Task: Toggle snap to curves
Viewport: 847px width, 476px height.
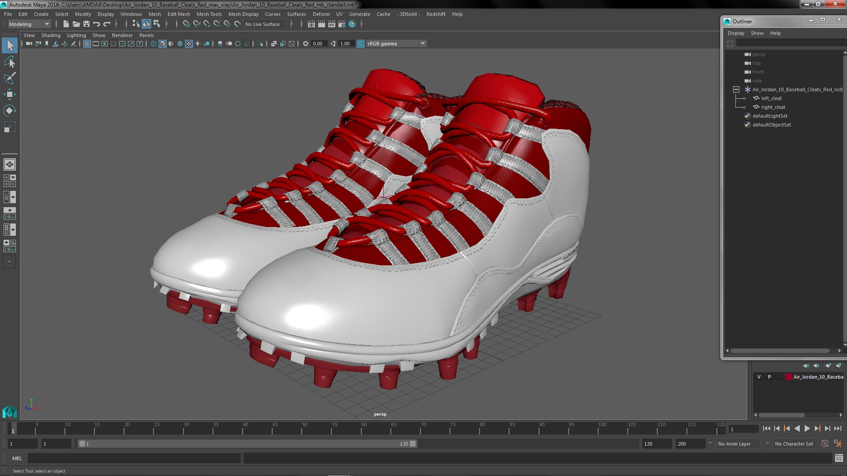Action: 197,24
